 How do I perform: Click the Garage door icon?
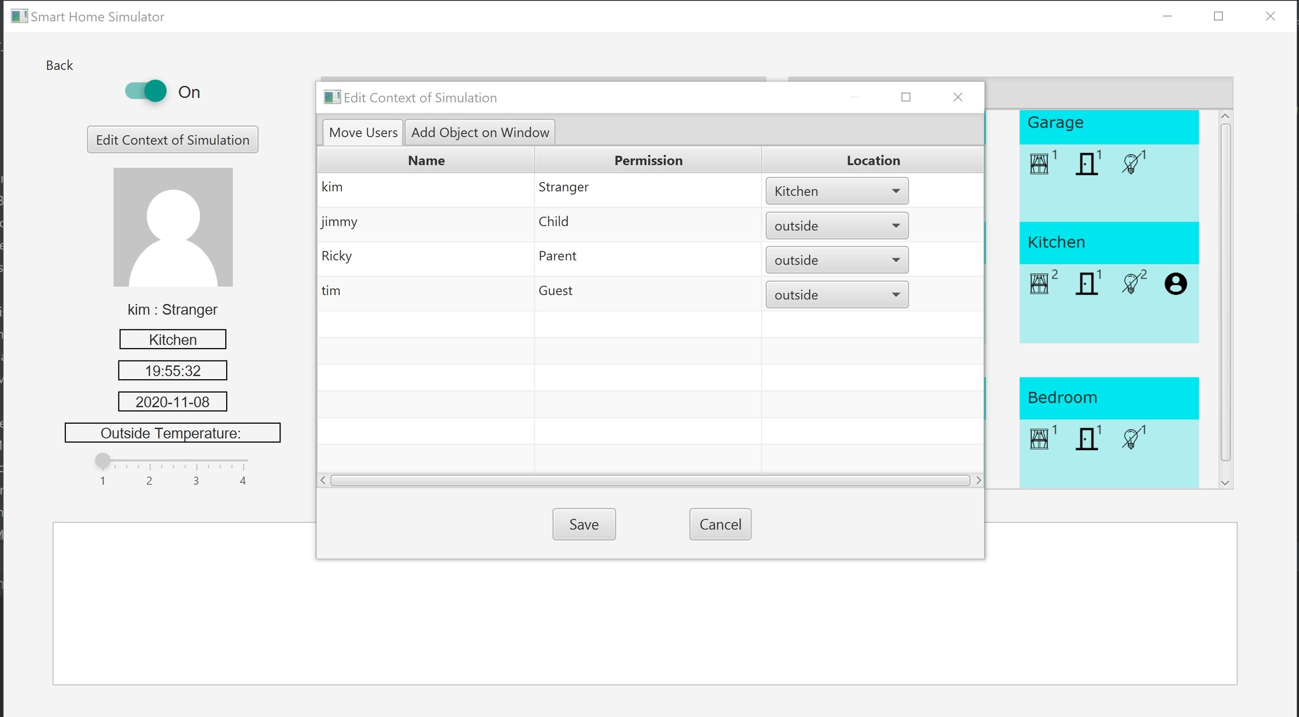click(x=1087, y=164)
